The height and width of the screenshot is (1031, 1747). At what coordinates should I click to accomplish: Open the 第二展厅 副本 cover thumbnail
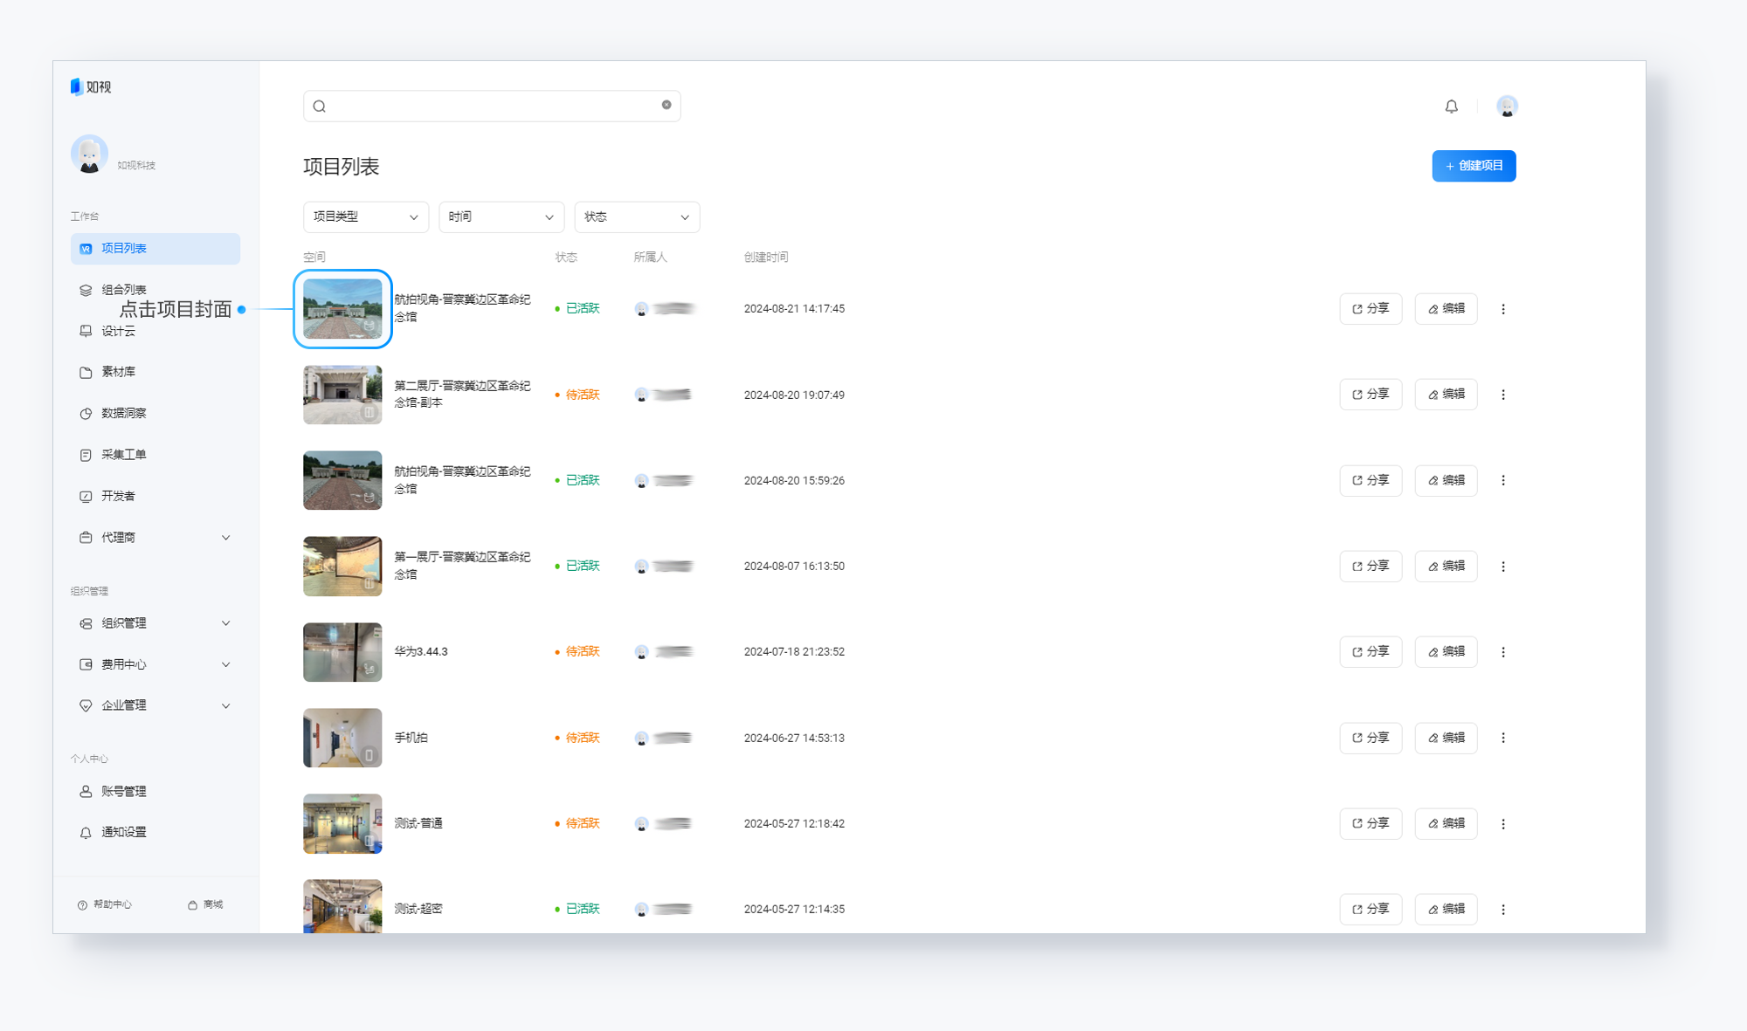click(342, 395)
